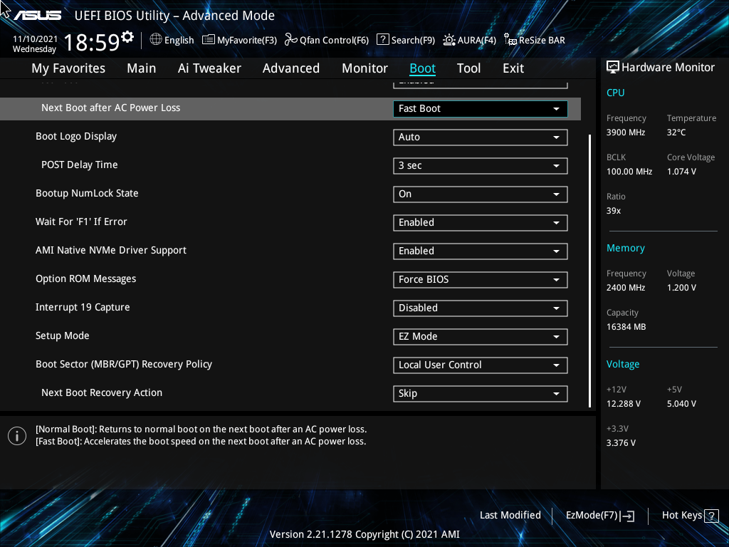Open the My Favorites tab
729x547 pixels.
tap(68, 68)
